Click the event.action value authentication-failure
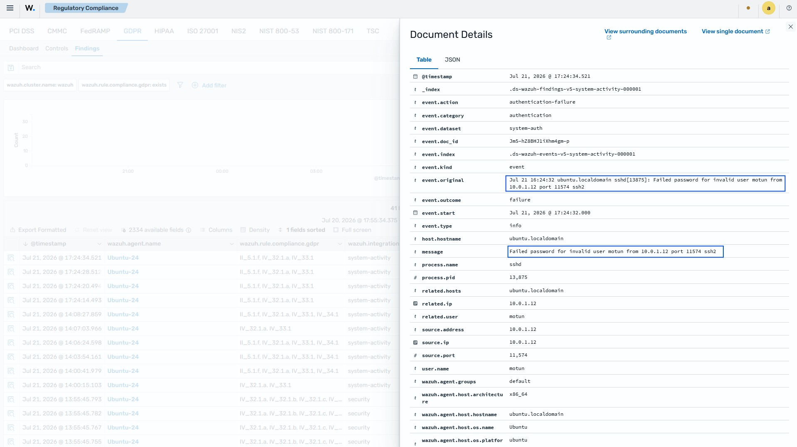Image resolution: width=797 pixels, height=447 pixels. click(542, 102)
